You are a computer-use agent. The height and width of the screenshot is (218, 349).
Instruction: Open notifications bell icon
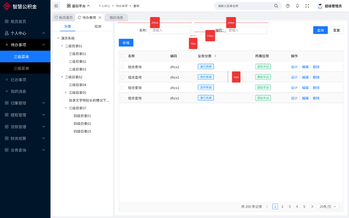(297, 6)
